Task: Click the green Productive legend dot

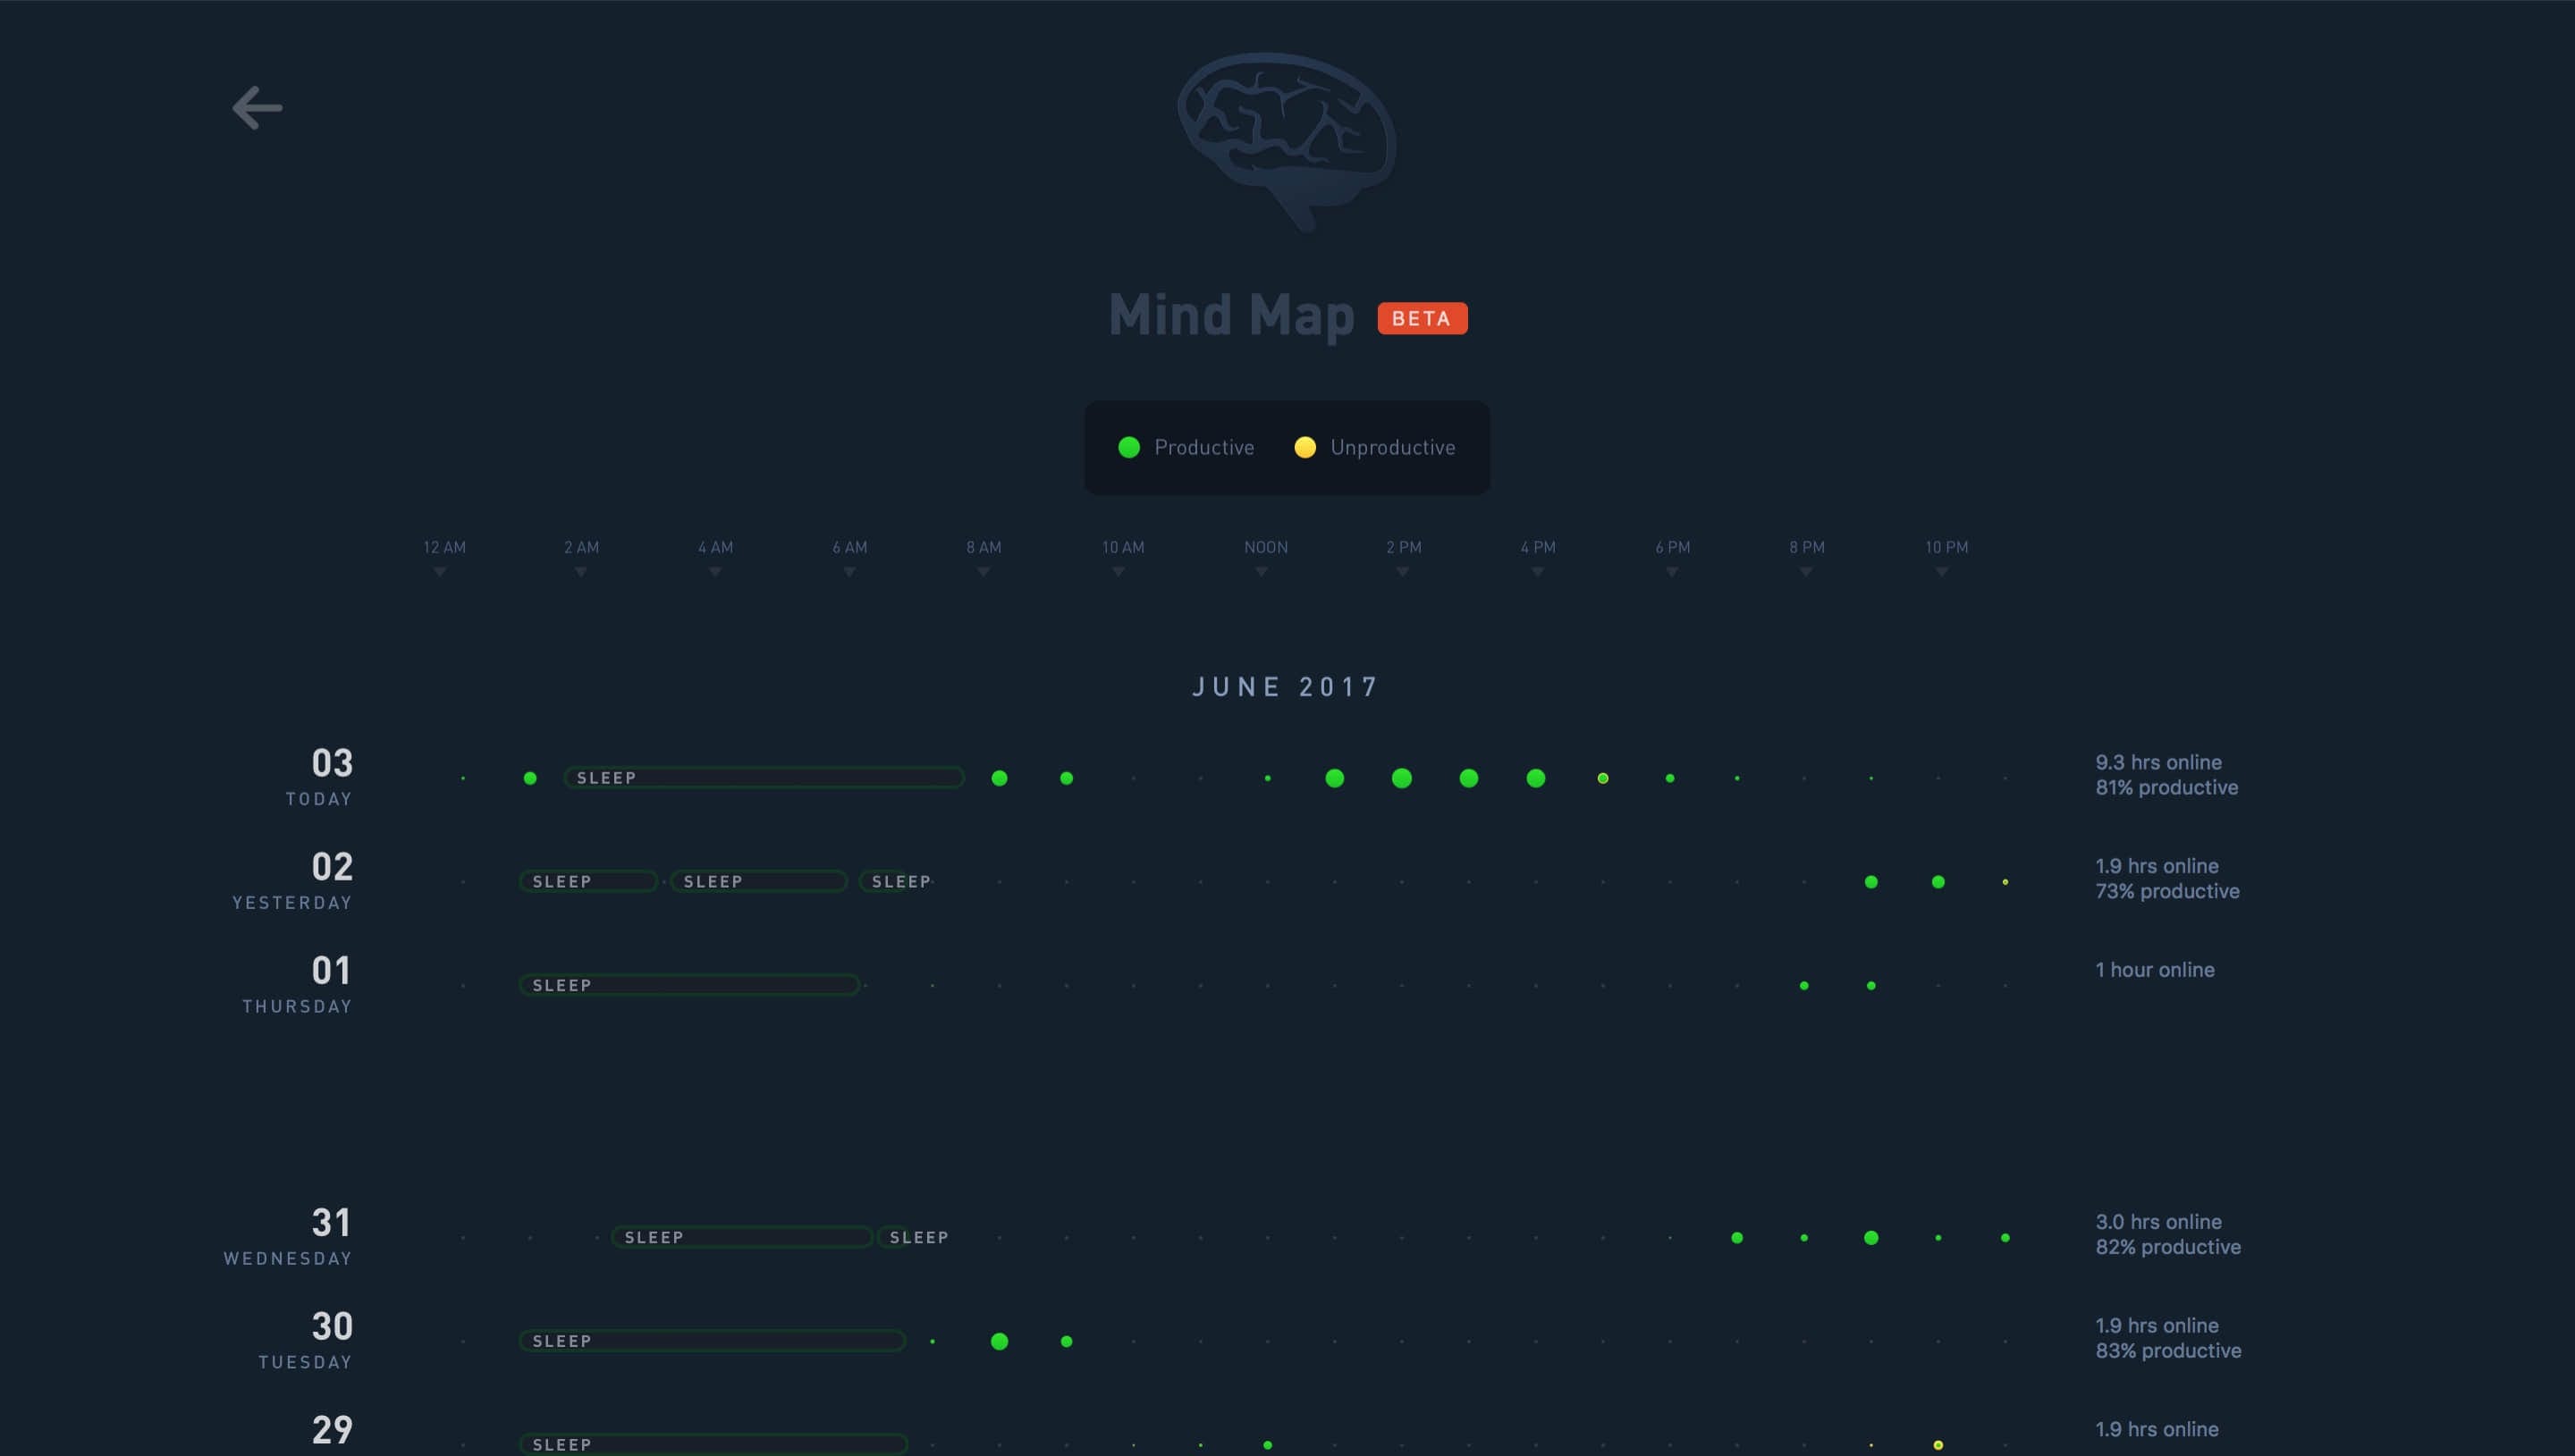Action: tap(1128, 447)
